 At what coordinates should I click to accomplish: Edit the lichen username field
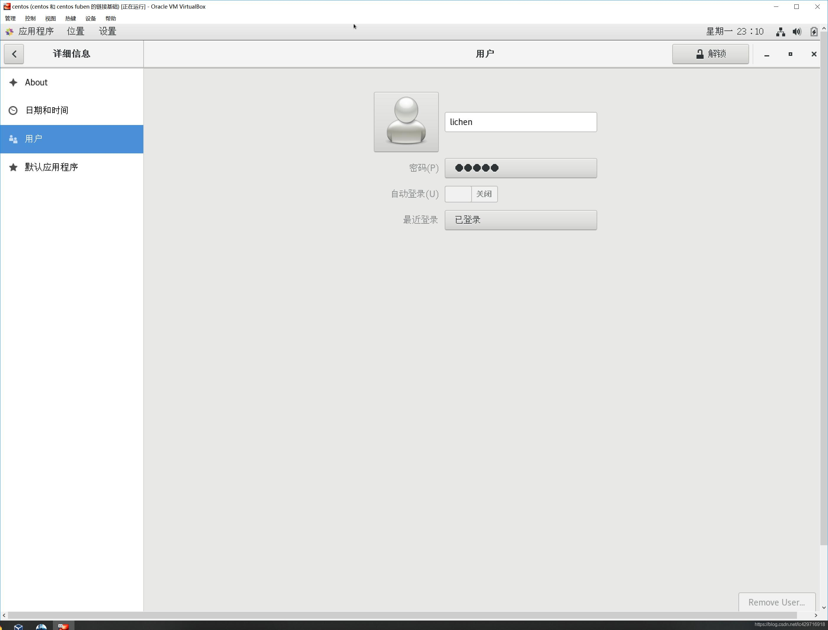tap(520, 122)
